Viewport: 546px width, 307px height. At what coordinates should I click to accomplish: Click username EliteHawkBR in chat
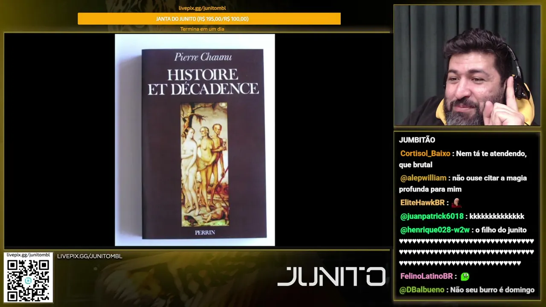coord(422,203)
